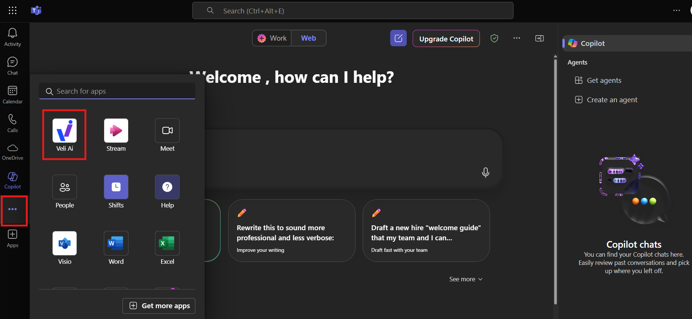This screenshot has width=692, height=319.
Task: Choose the Rewrite this to sound professional prompt
Action: 292,231
